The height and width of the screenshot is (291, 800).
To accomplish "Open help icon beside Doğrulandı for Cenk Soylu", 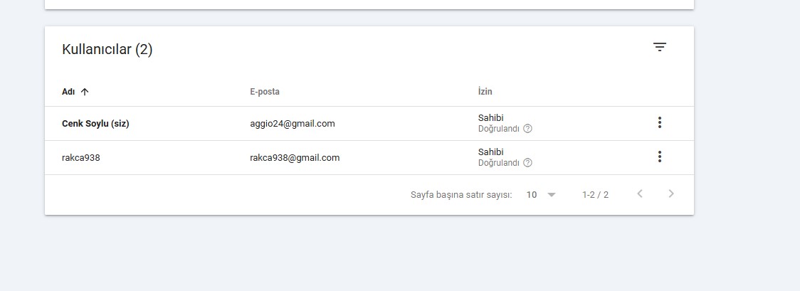I will point(527,129).
